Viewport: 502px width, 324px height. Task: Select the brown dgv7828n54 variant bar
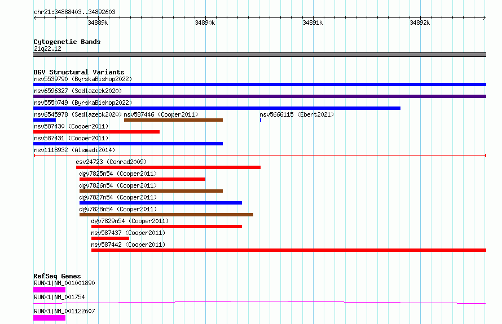coord(166,215)
